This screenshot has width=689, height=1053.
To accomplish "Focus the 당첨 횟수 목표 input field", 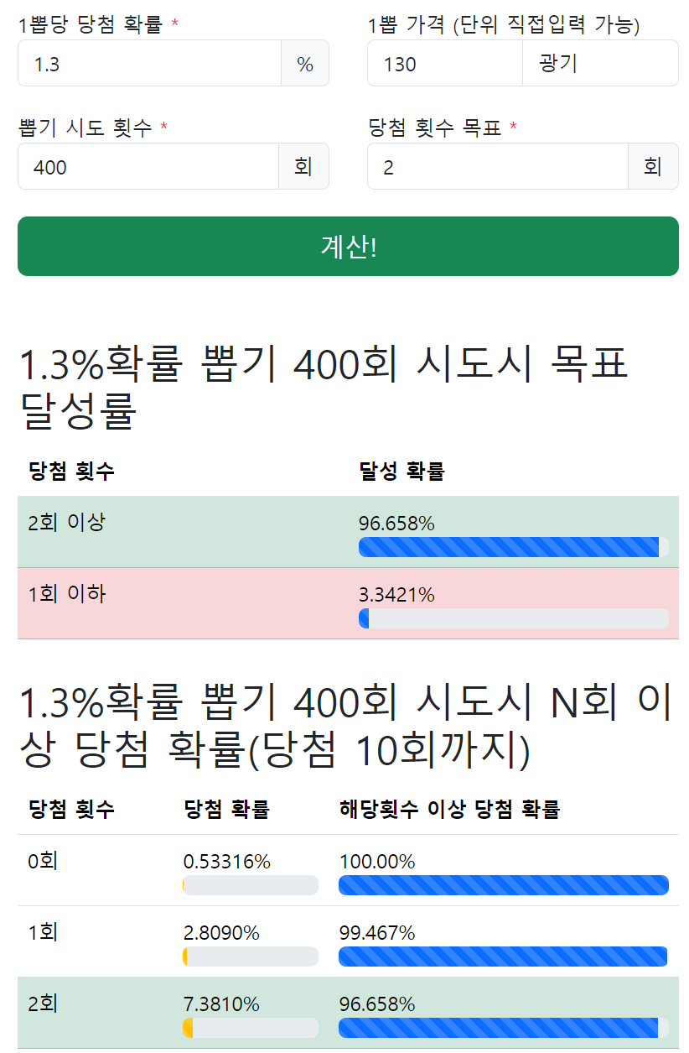I will click(497, 167).
